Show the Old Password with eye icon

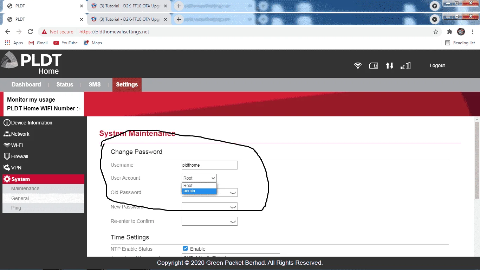tap(233, 193)
